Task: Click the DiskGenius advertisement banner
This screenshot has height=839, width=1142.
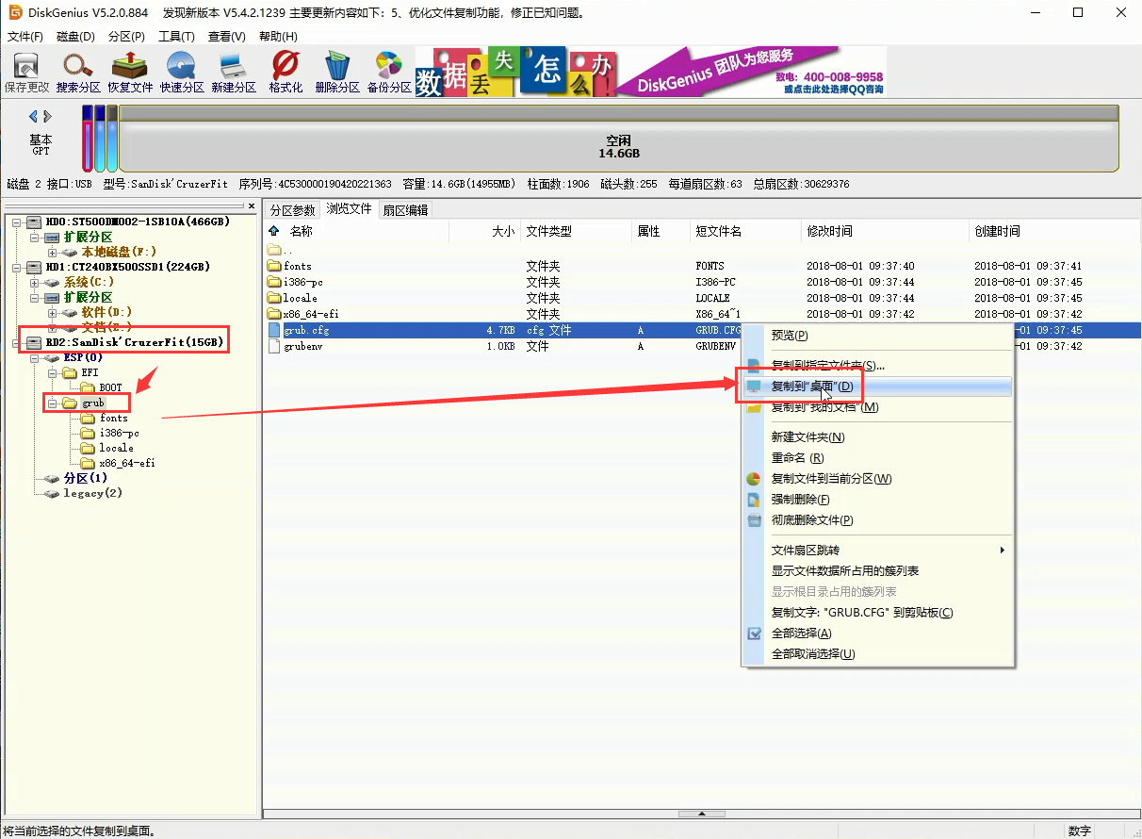Action: pos(651,73)
